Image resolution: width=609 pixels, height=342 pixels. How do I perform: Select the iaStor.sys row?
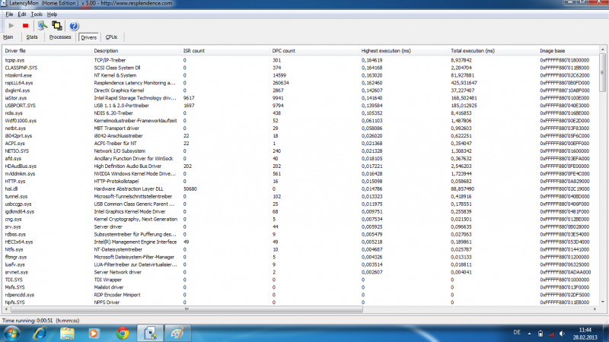tap(301, 98)
